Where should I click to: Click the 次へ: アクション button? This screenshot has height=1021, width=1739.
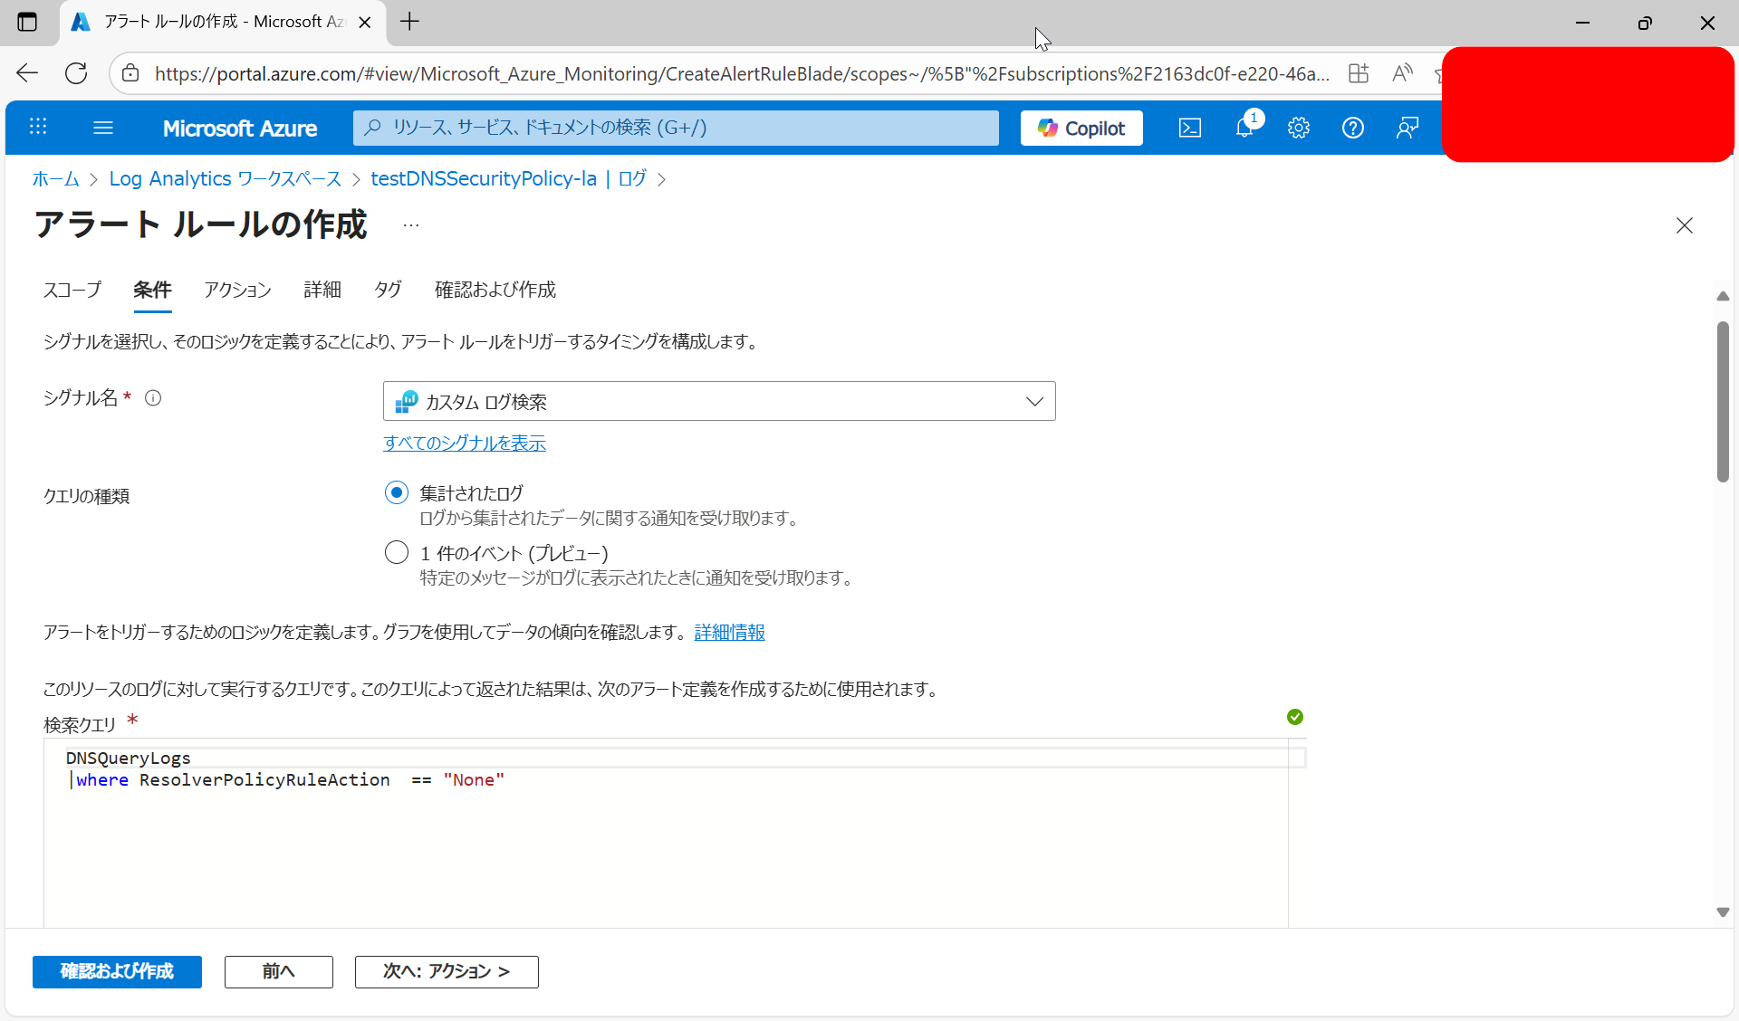pyautogui.click(x=447, y=971)
